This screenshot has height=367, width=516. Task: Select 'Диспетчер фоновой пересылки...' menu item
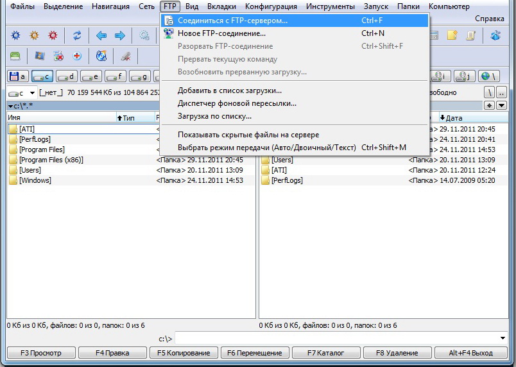click(237, 103)
